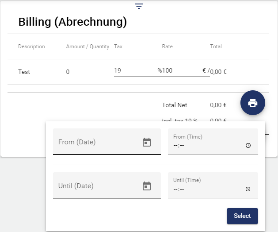The height and width of the screenshot is (232, 278).
Task: Click the round print button
Action: [252, 103]
